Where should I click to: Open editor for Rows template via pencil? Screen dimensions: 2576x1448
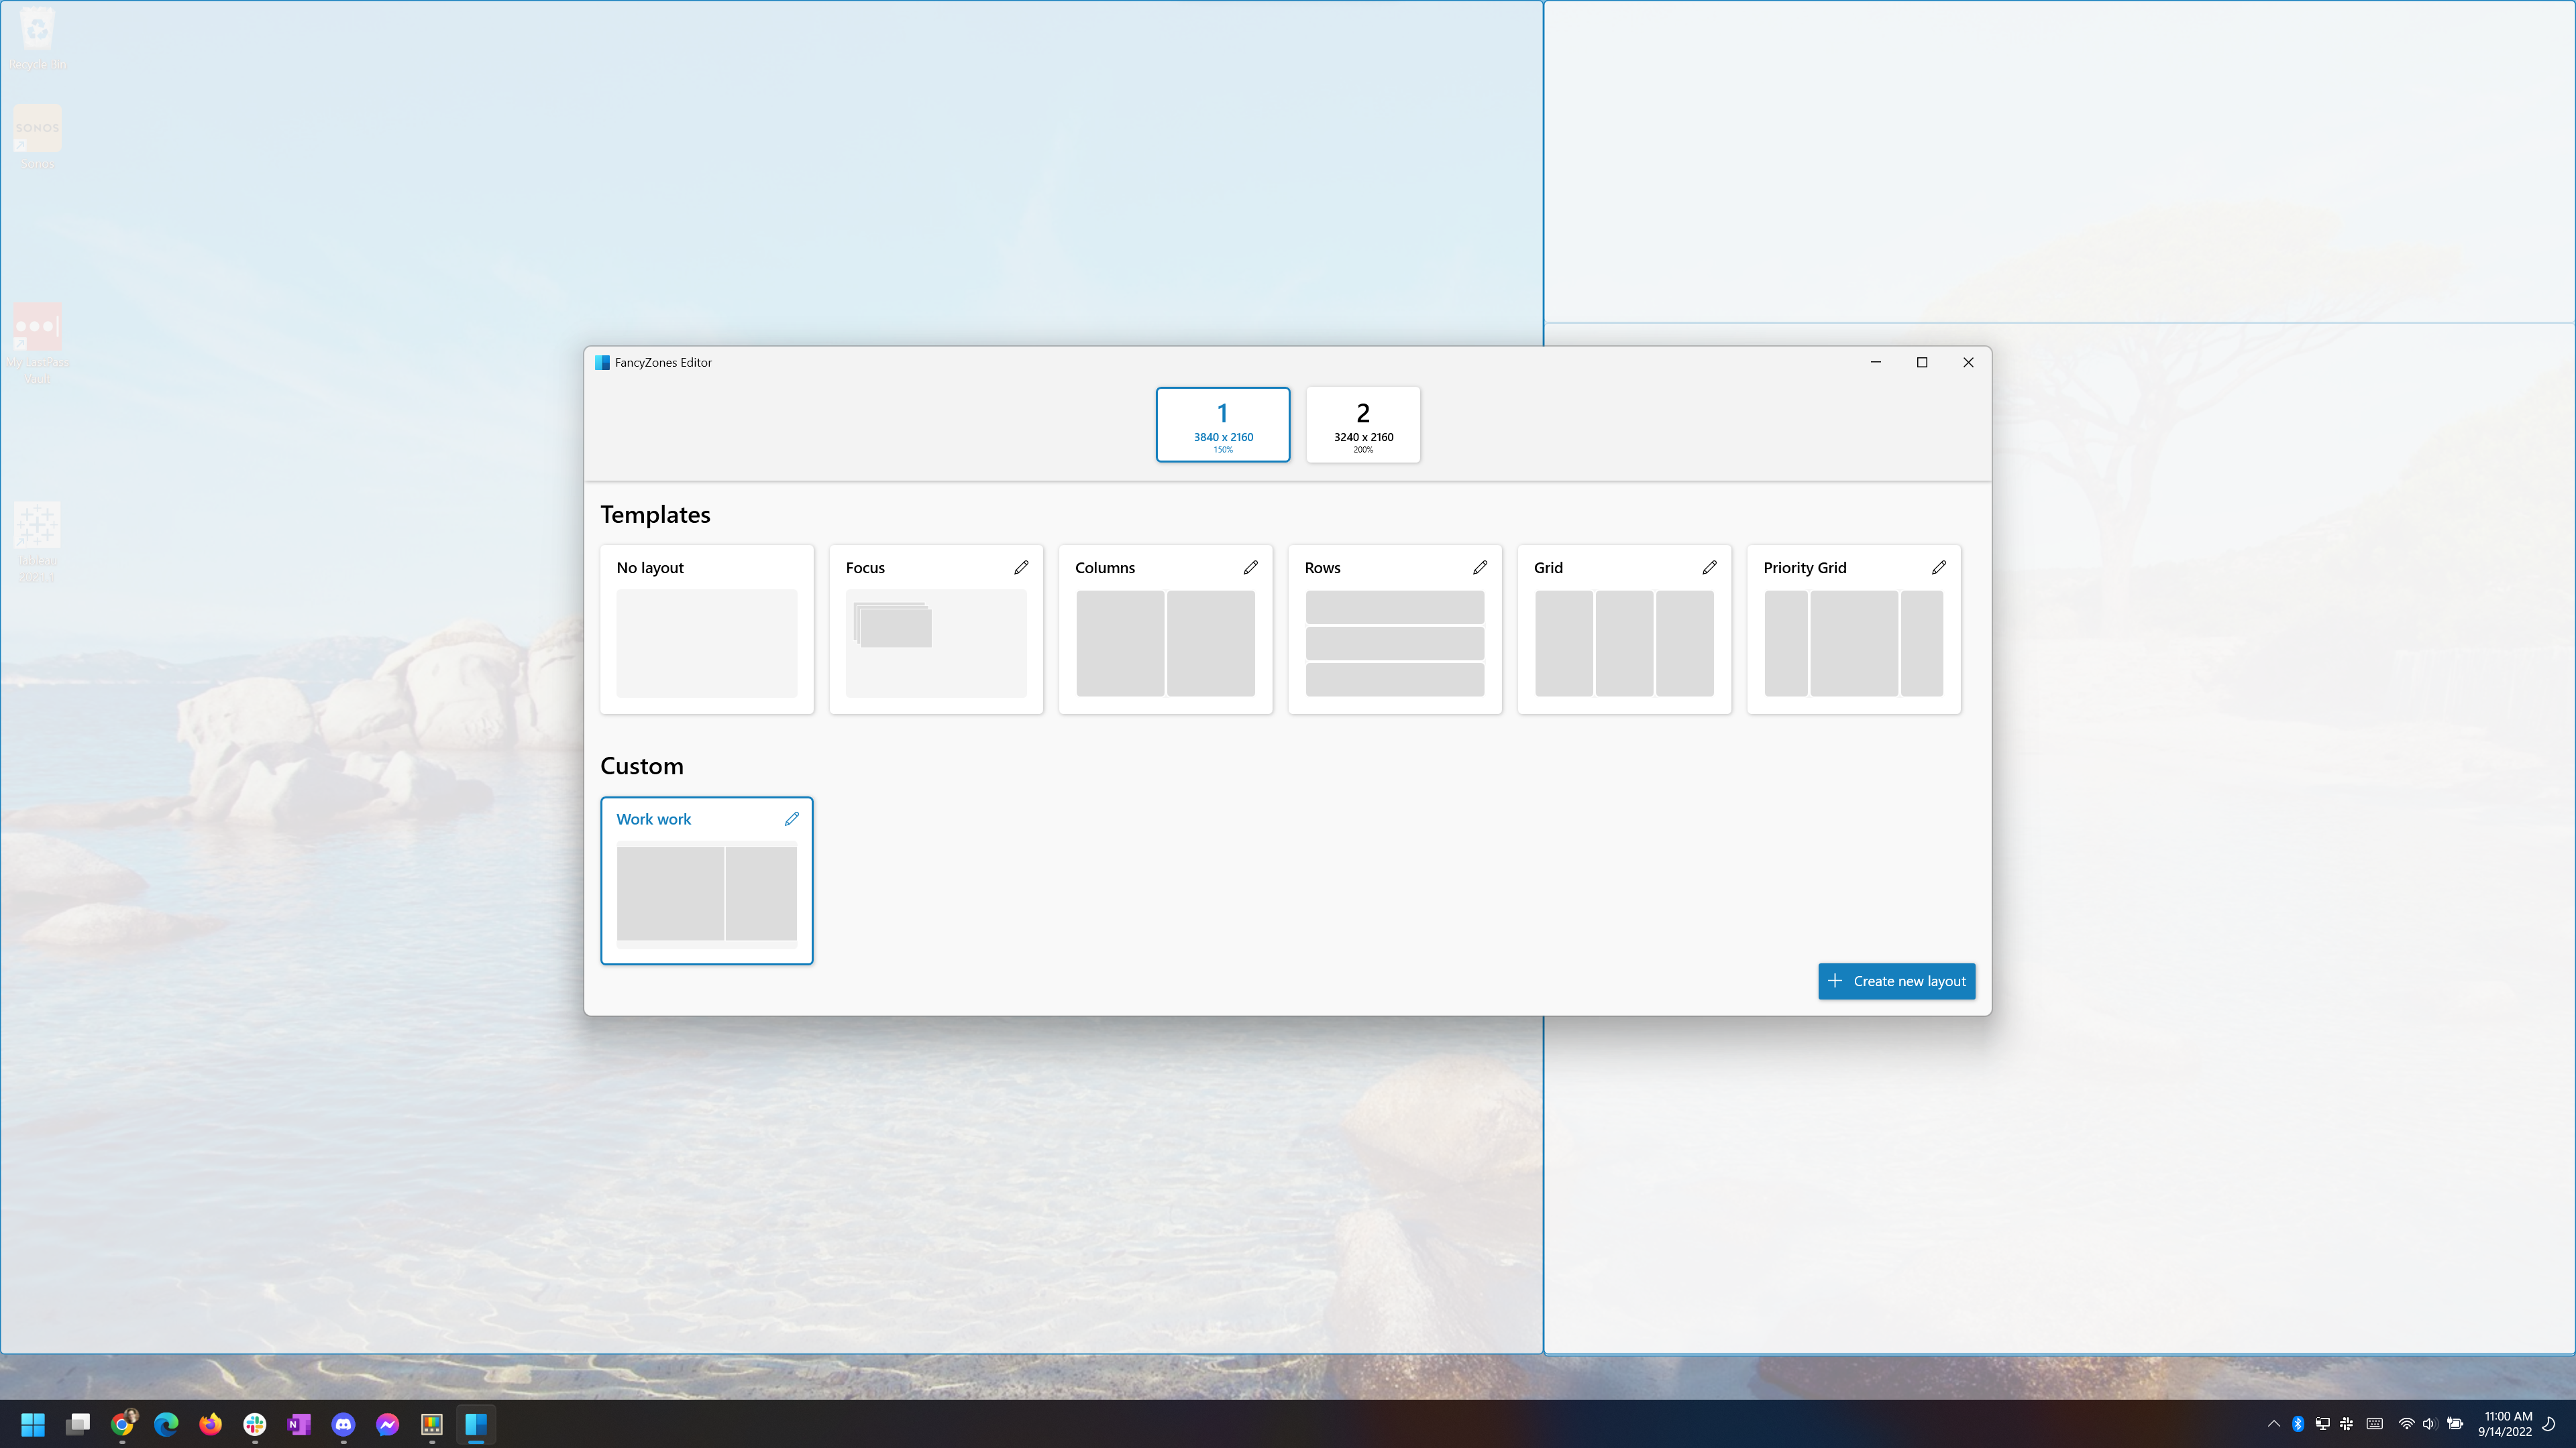pyautogui.click(x=1480, y=568)
